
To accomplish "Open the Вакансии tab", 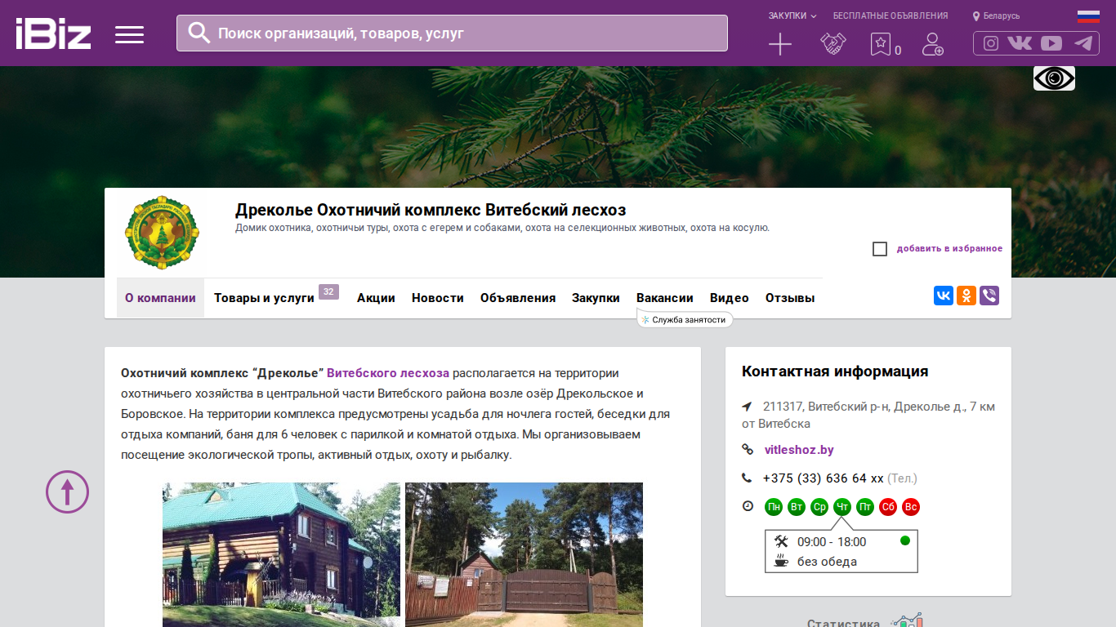I will coord(665,298).
